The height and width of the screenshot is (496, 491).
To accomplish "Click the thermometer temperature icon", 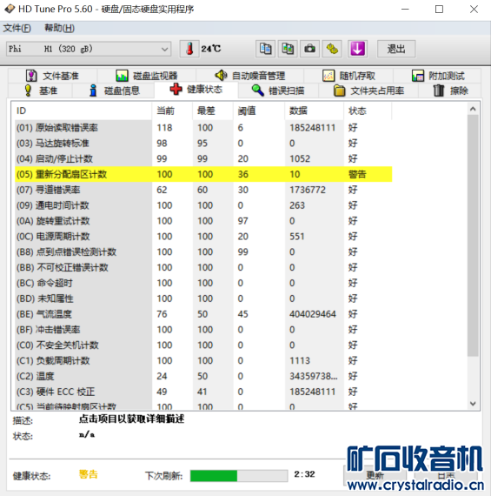I will pyautogui.click(x=189, y=49).
